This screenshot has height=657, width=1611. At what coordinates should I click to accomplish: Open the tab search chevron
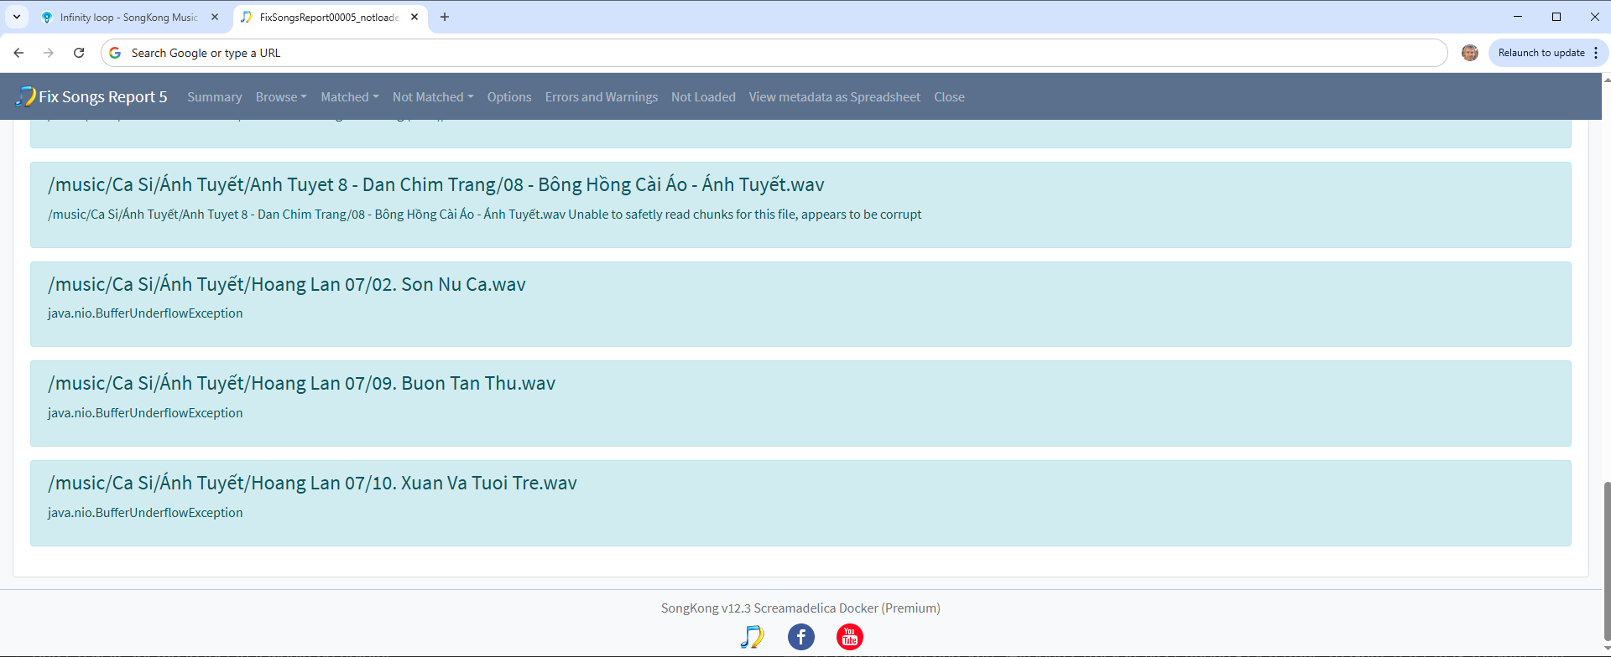(16, 17)
